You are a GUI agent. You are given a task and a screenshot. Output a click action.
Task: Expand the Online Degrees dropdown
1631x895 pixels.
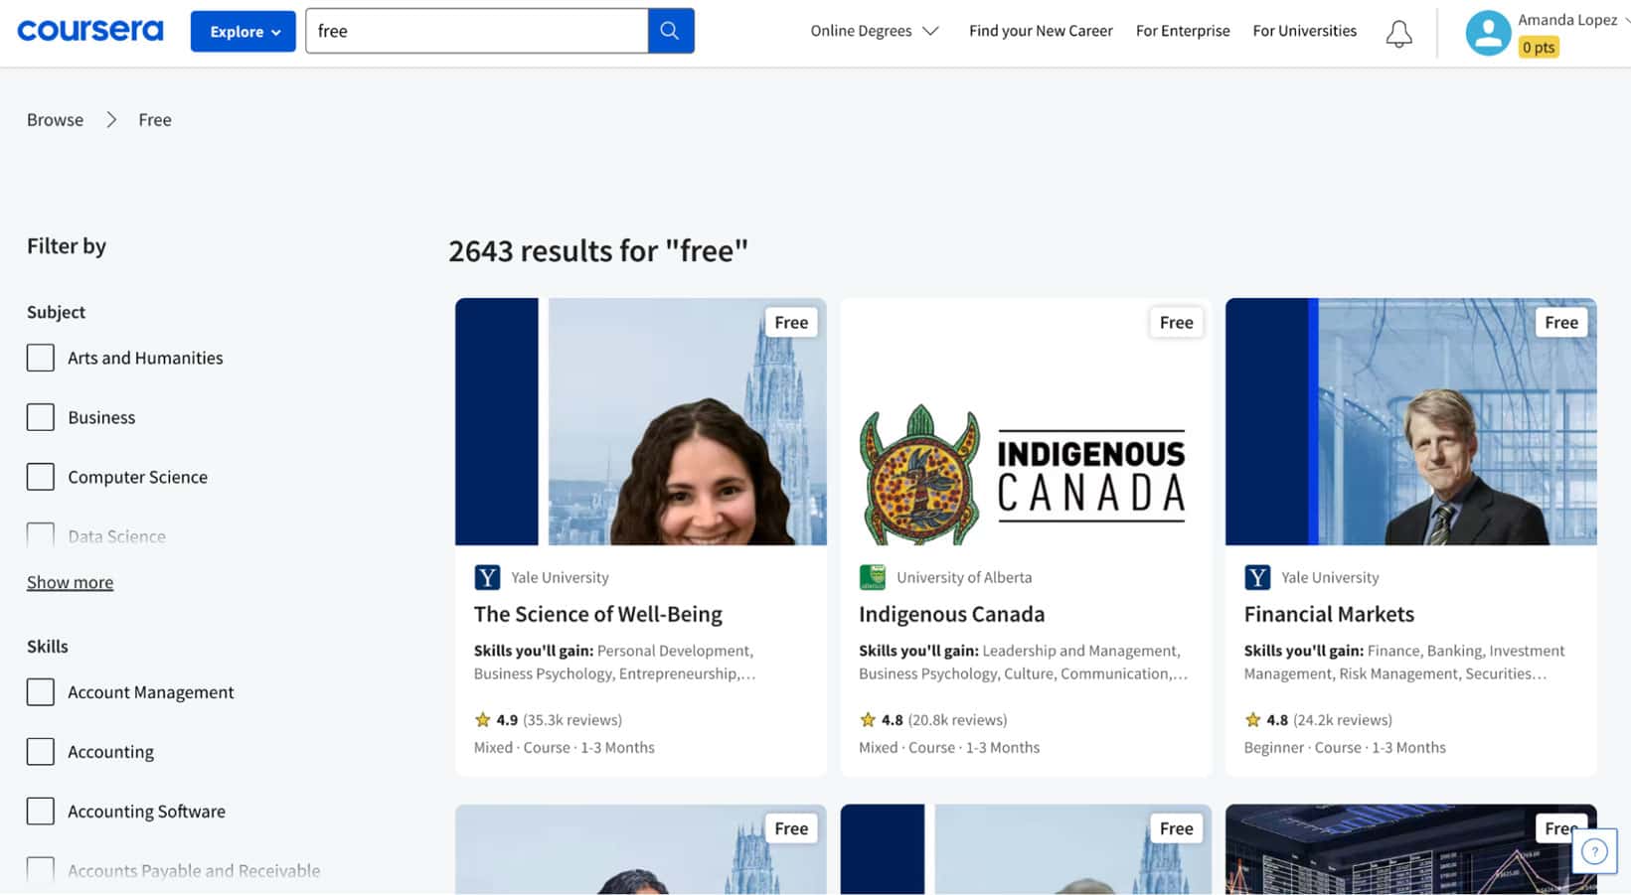pos(874,31)
